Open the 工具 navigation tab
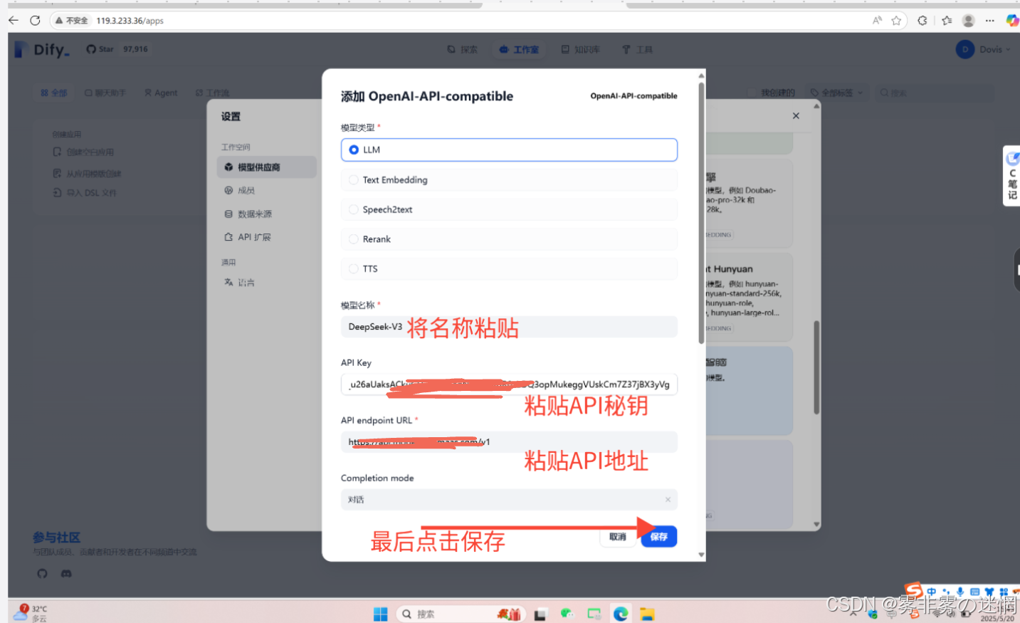The image size is (1020, 623). pos(637,50)
